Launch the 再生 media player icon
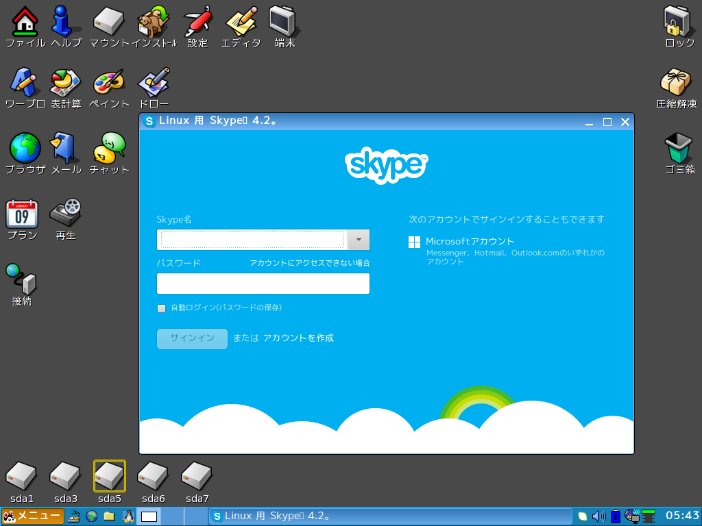Image resolution: width=702 pixels, height=526 pixels. [x=66, y=213]
